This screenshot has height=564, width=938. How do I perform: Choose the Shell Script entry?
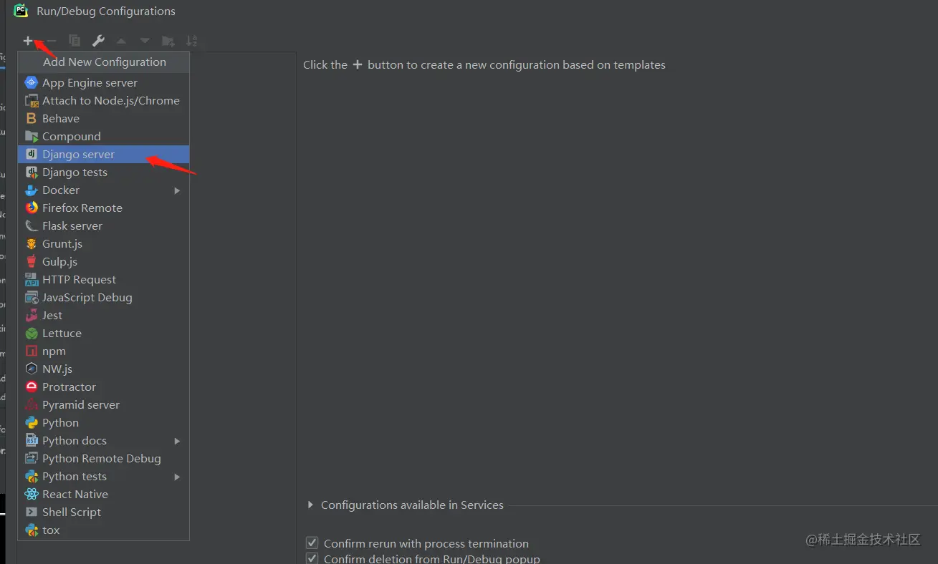(104, 512)
